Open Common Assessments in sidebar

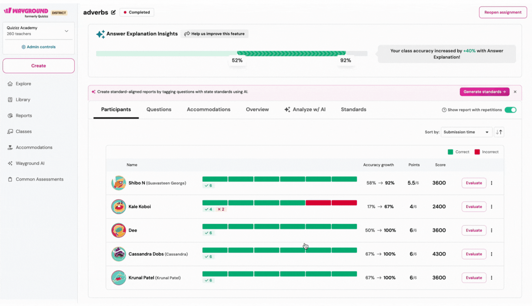point(39,179)
